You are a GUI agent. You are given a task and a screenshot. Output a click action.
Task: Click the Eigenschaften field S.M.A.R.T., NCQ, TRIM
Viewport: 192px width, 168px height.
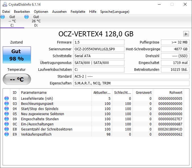[131, 83]
